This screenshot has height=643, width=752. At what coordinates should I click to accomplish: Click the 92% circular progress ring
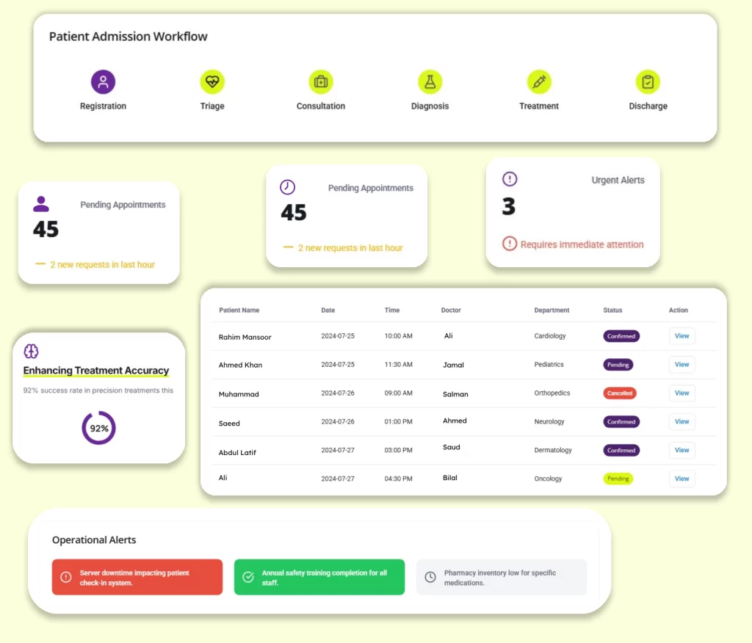coord(99,428)
